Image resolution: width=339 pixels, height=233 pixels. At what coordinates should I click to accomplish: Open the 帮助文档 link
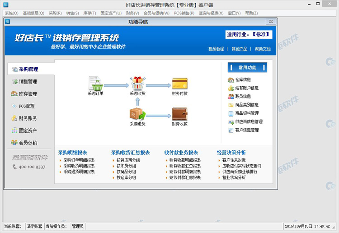click(x=263, y=49)
